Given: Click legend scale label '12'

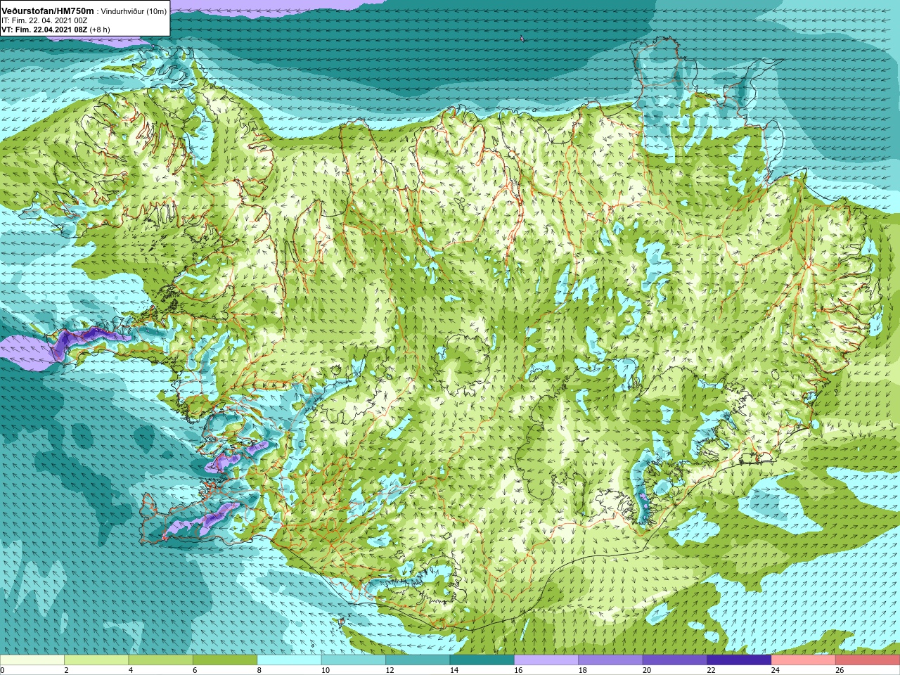Looking at the screenshot, I should click(x=390, y=670).
